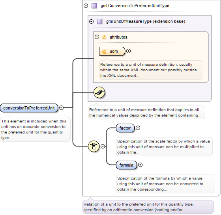The height and width of the screenshot is (215, 221).
Task: Select the conversionToPreferredUnit element node
Action: 29,108
